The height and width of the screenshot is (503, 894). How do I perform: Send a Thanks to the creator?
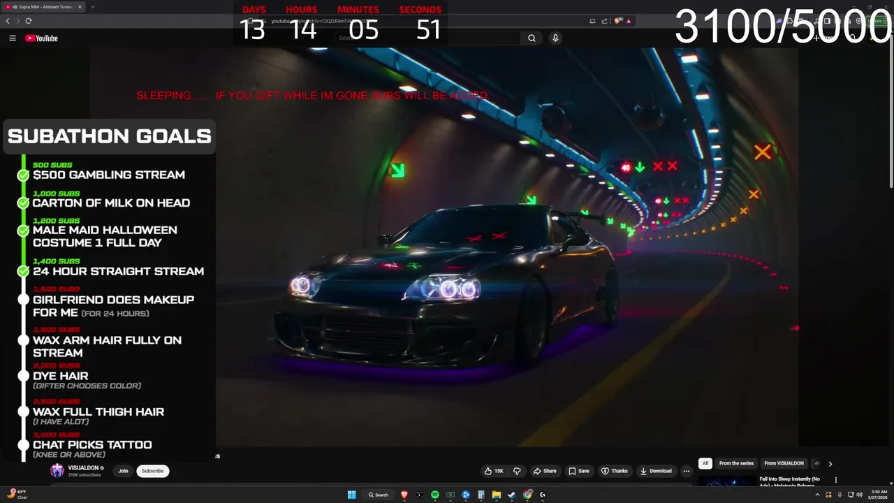pyautogui.click(x=615, y=471)
